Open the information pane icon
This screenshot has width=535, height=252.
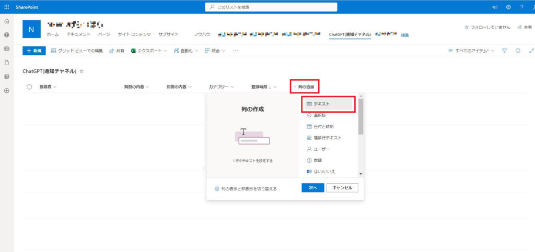click(x=518, y=51)
